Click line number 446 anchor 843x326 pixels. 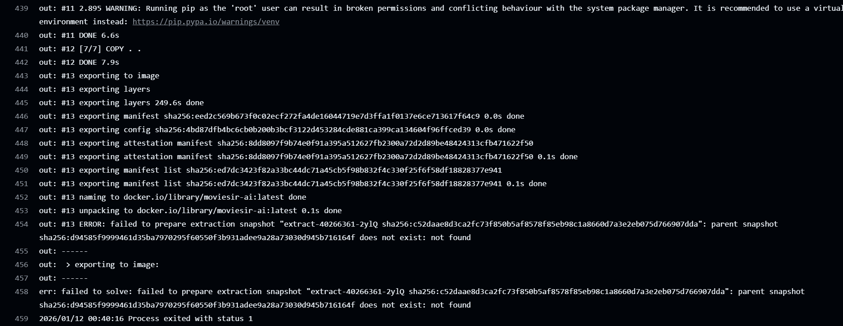point(22,116)
